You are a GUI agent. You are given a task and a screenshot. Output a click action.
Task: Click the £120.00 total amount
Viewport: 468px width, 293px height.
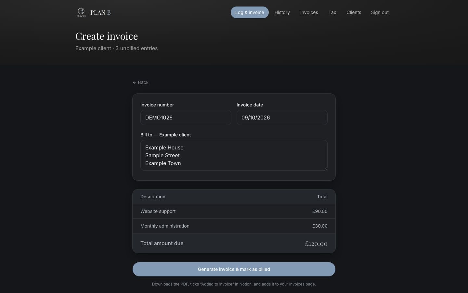click(316, 244)
